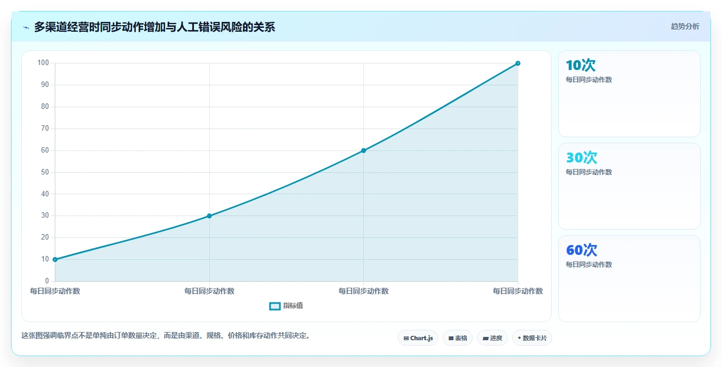The height and width of the screenshot is (367, 722).
Task: Select the Chart.js tag button
Action: point(418,338)
